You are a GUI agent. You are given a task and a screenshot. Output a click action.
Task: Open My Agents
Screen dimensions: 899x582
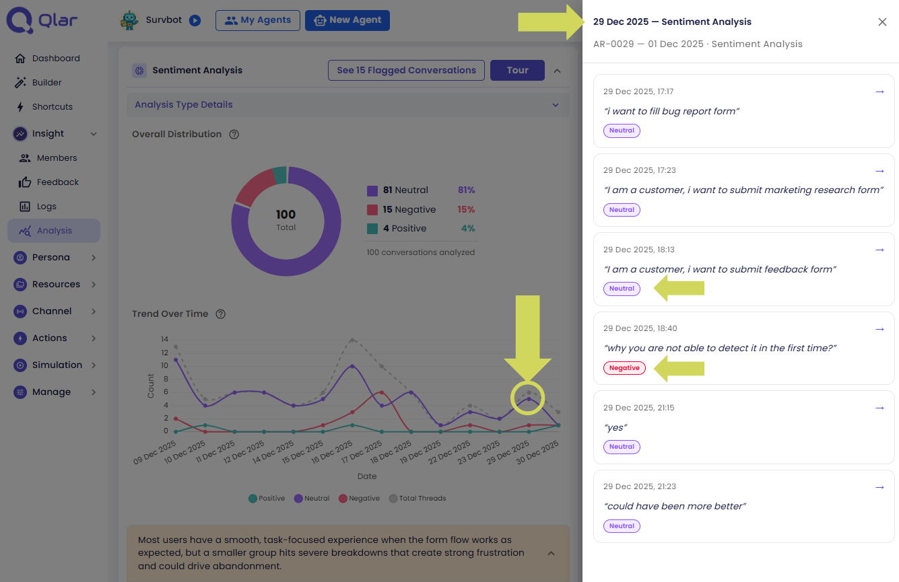(257, 20)
